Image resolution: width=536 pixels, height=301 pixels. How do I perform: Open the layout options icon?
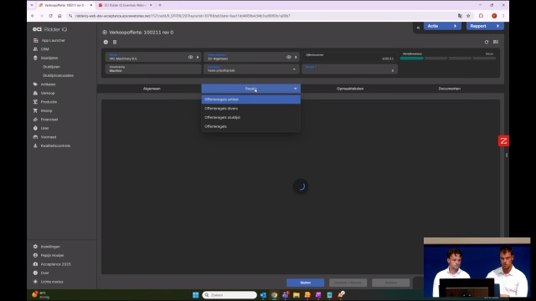click(496, 42)
